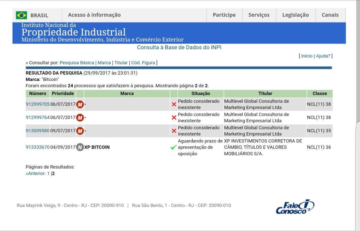Click the N icon beside XP BITCOIN
360x231 pixels.
80,147
